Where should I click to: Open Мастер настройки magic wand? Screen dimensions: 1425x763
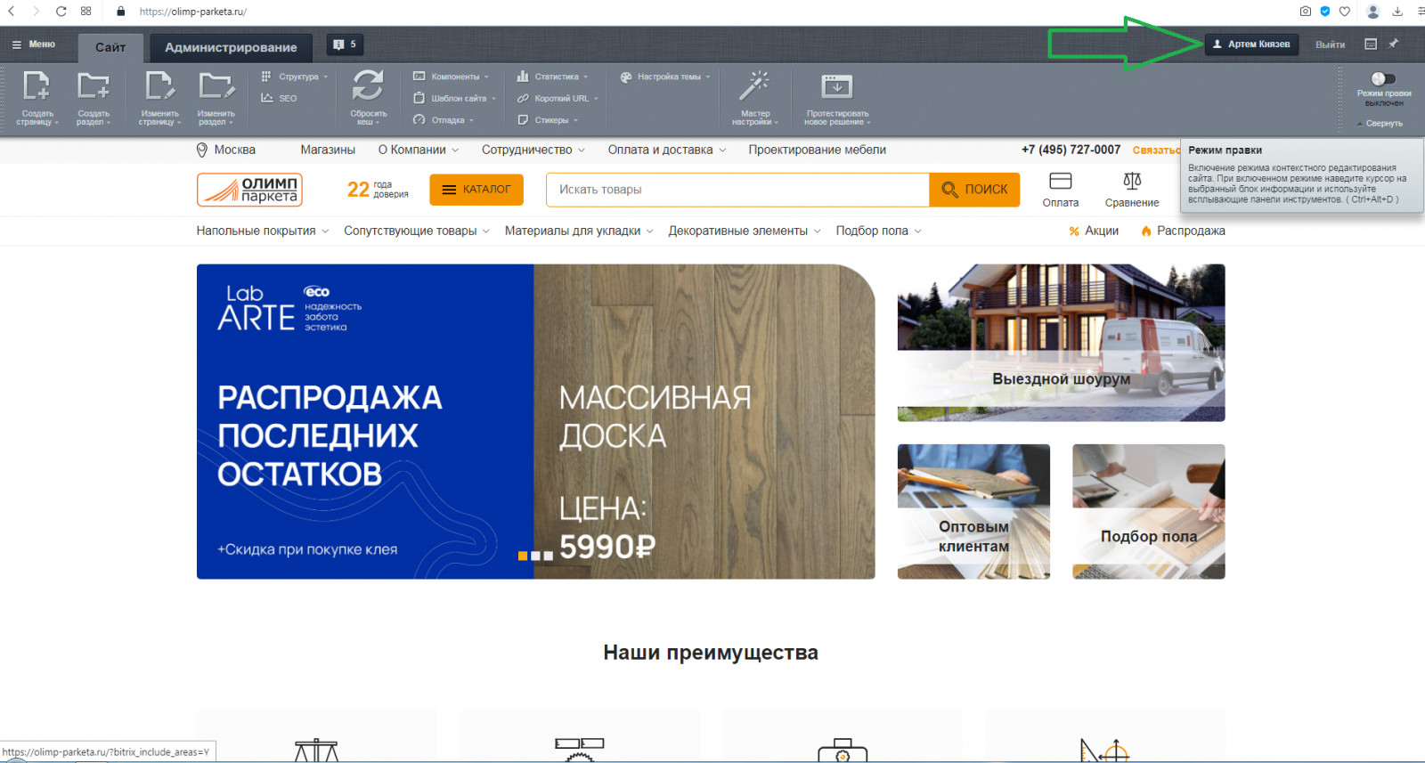754,86
